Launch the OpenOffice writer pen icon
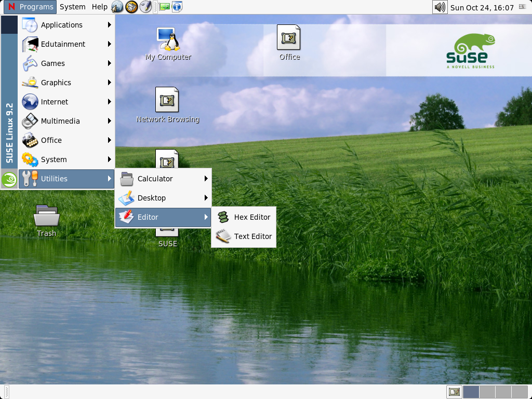 pyautogui.click(x=145, y=7)
